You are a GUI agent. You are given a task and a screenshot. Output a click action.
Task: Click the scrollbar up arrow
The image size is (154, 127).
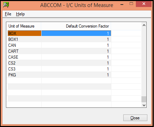coord(144,25)
